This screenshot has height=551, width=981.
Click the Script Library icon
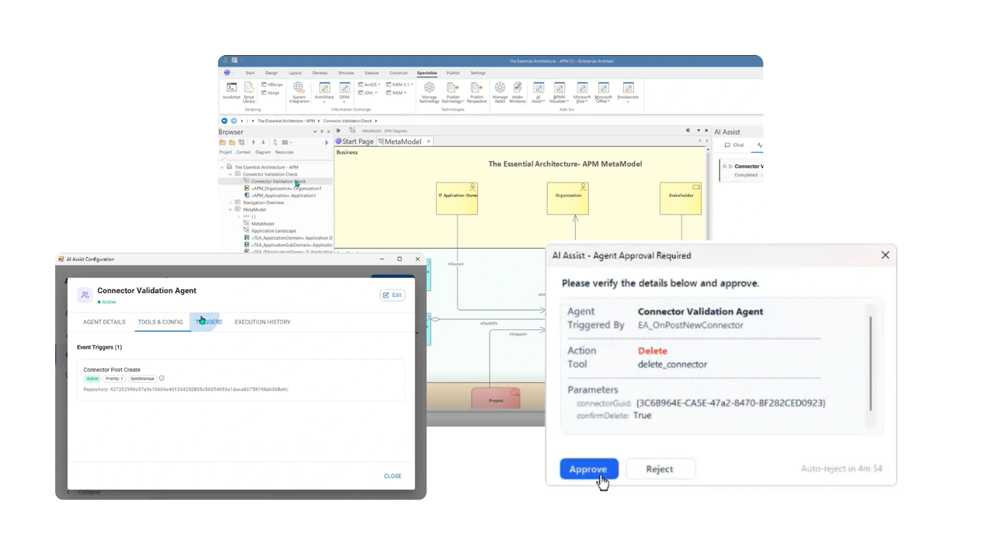pyautogui.click(x=249, y=88)
